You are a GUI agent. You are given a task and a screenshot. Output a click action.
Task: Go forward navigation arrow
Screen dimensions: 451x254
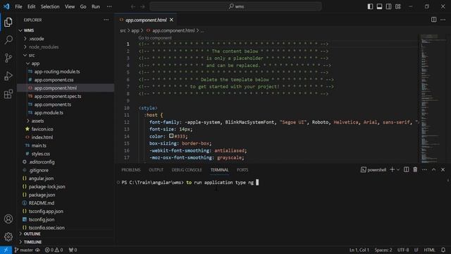point(142,6)
